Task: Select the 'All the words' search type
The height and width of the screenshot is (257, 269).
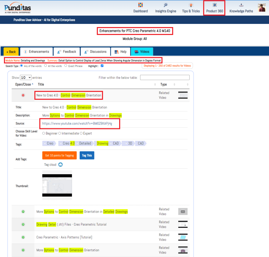Action: click(46, 66)
